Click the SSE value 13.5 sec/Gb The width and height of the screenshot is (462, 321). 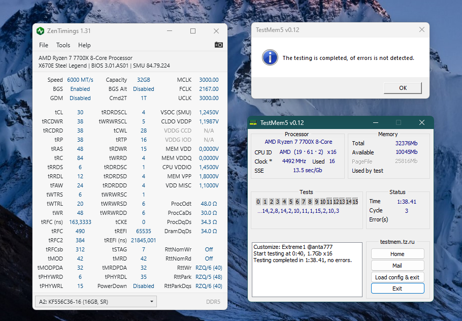(308, 170)
